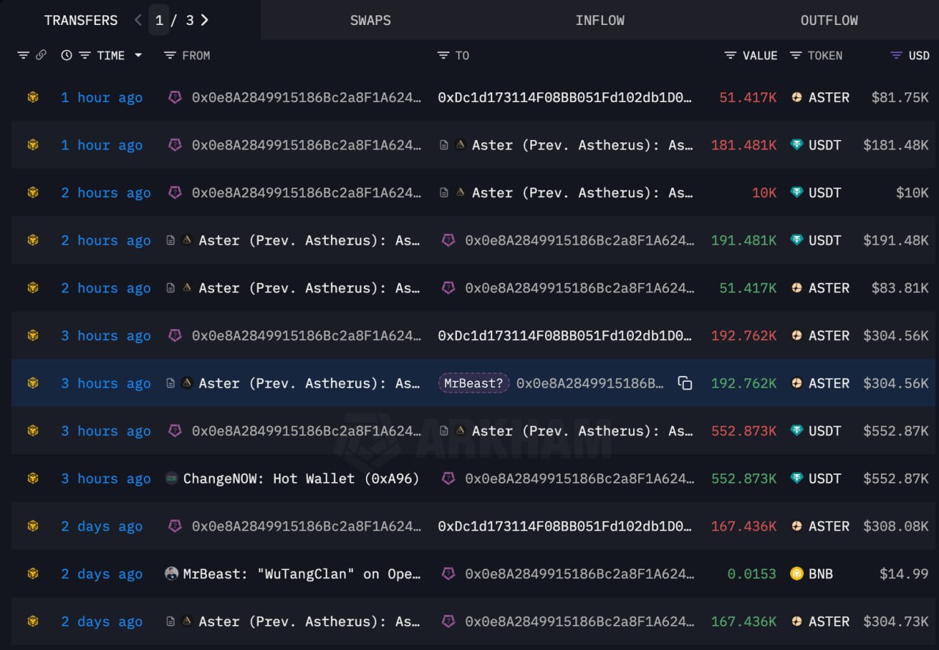Toggle the leftmost filter icon in the header
The width and height of the screenshot is (939, 650).
pyautogui.click(x=23, y=56)
